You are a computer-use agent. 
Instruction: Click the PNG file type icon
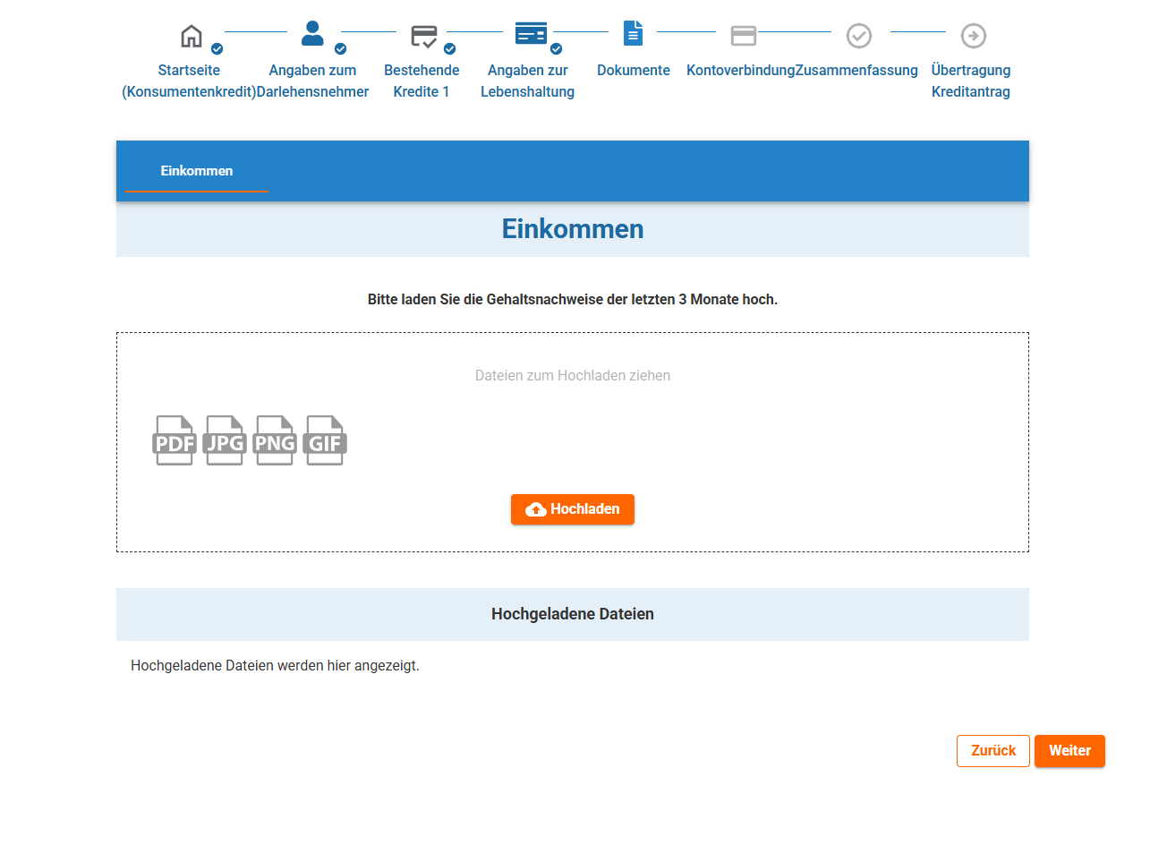[x=275, y=440]
